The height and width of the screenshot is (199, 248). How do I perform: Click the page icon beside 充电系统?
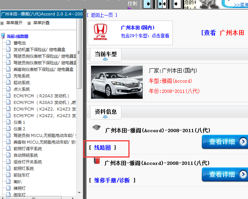tap(8, 76)
